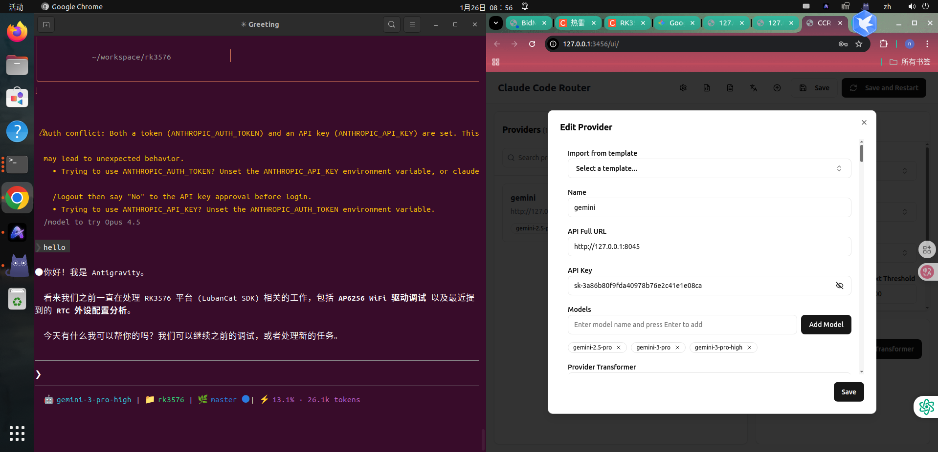Switch to the Goo Chrome tab

pos(676,23)
